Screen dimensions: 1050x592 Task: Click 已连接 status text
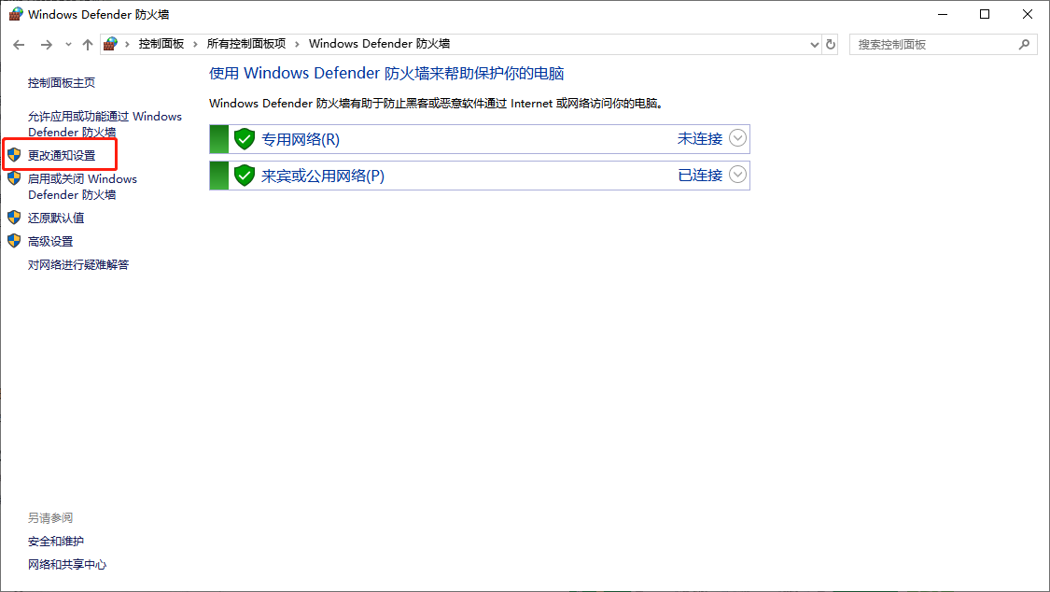pyautogui.click(x=700, y=175)
